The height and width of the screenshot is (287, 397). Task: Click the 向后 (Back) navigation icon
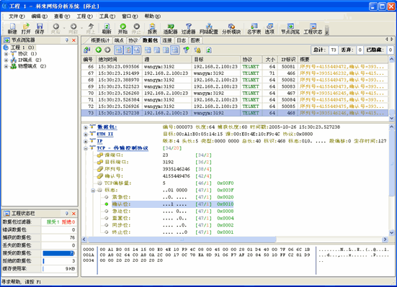click(55, 29)
